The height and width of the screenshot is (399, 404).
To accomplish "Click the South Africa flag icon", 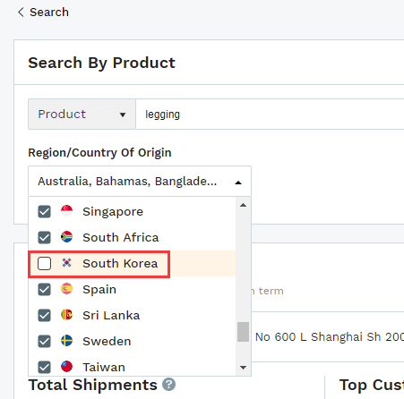I will pyautogui.click(x=66, y=237).
